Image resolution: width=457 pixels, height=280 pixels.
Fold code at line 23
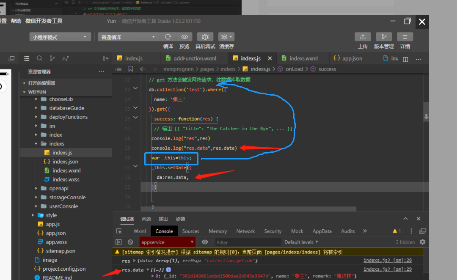pos(135,88)
